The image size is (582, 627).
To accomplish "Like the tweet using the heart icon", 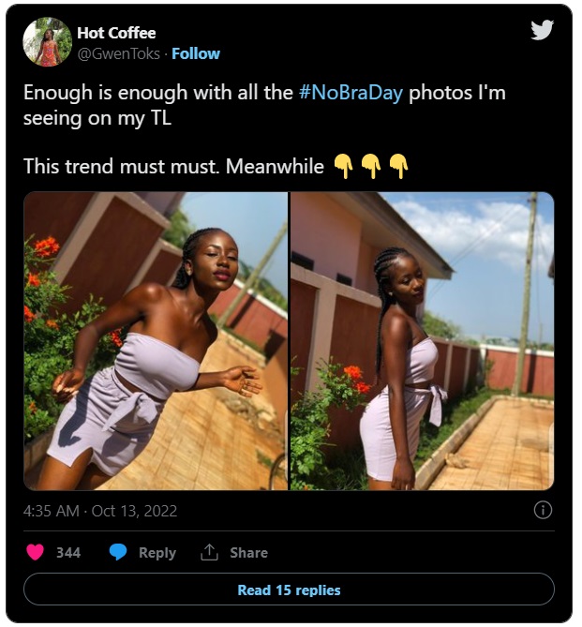I will click(36, 552).
